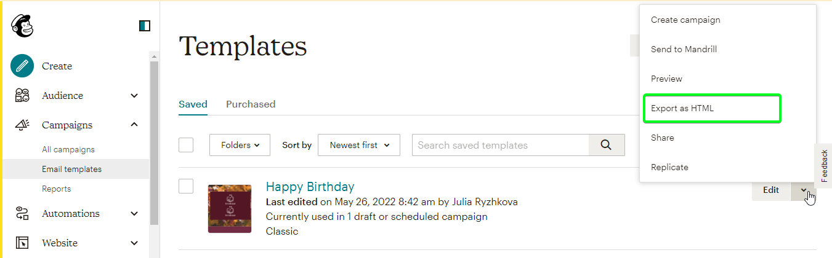Viewport: 832px width, 258px height.
Task: Click the Create pencil icon
Action: (x=22, y=66)
